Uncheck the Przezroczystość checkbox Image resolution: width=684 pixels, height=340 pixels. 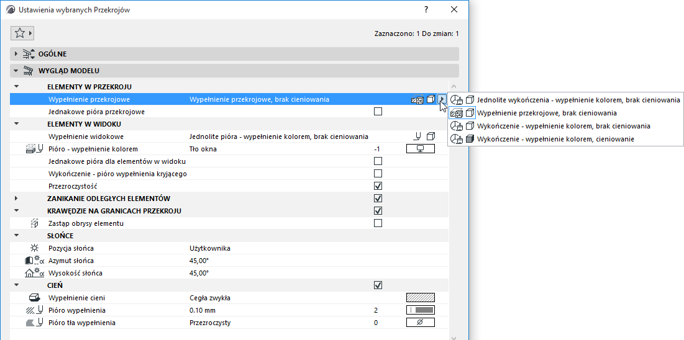pos(378,186)
